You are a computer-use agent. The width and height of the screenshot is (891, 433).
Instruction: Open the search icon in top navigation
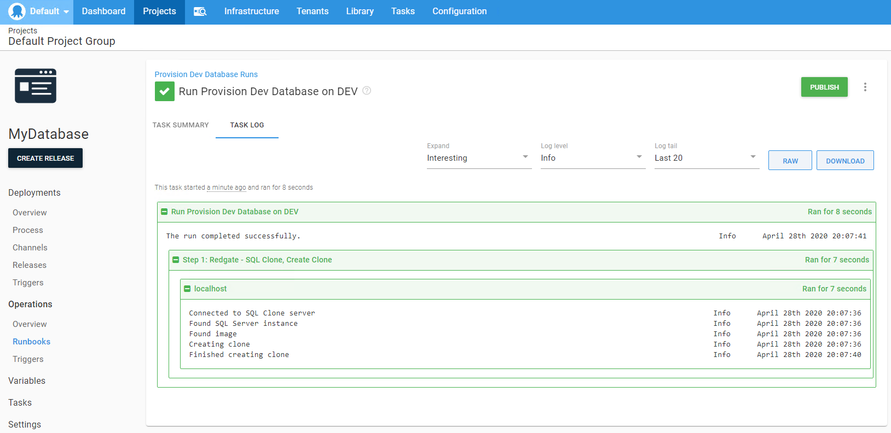[x=200, y=11]
